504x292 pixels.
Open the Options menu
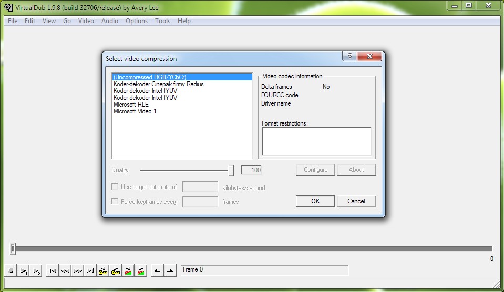(137, 21)
